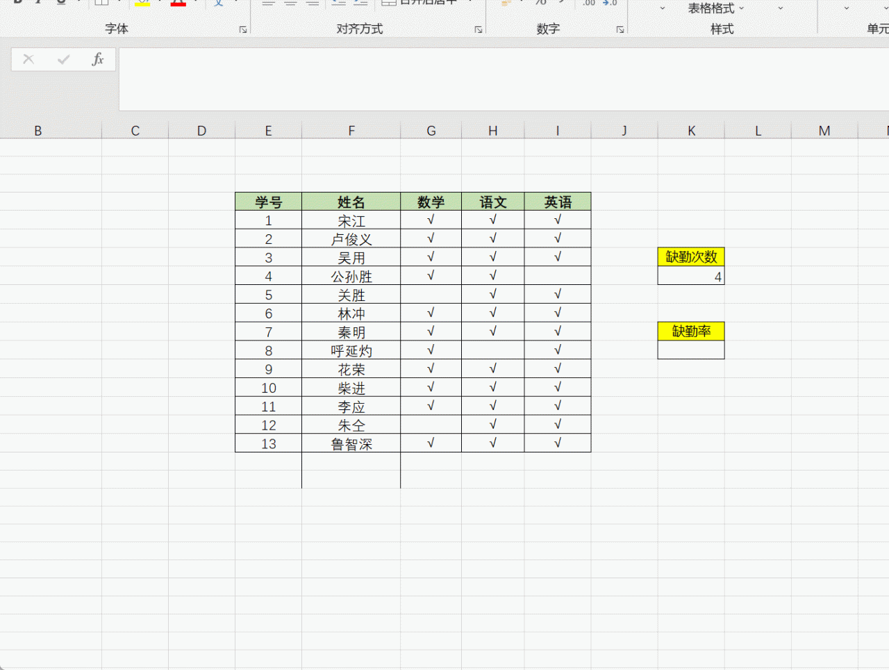The image size is (889, 670).
Task: Select 林冲's 语文 checkmark cell
Action: 493,313
